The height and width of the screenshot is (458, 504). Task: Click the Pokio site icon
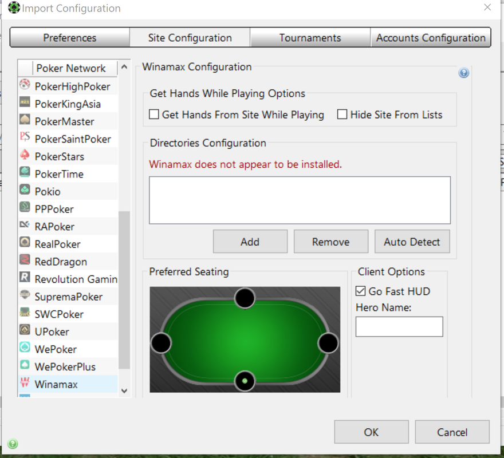(25, 189)
